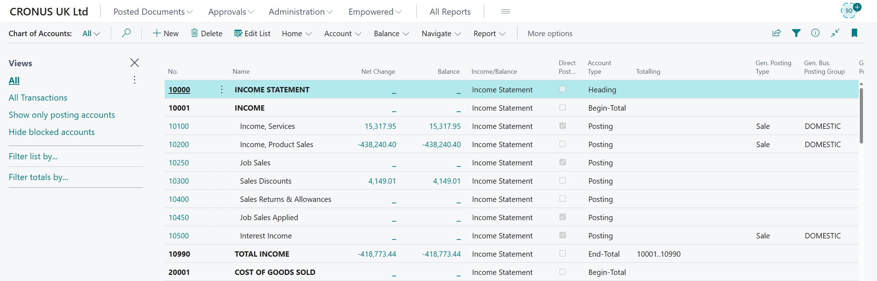Open account number 10450
This screenshot has height=281, width=877.
(x=179, y=217)
